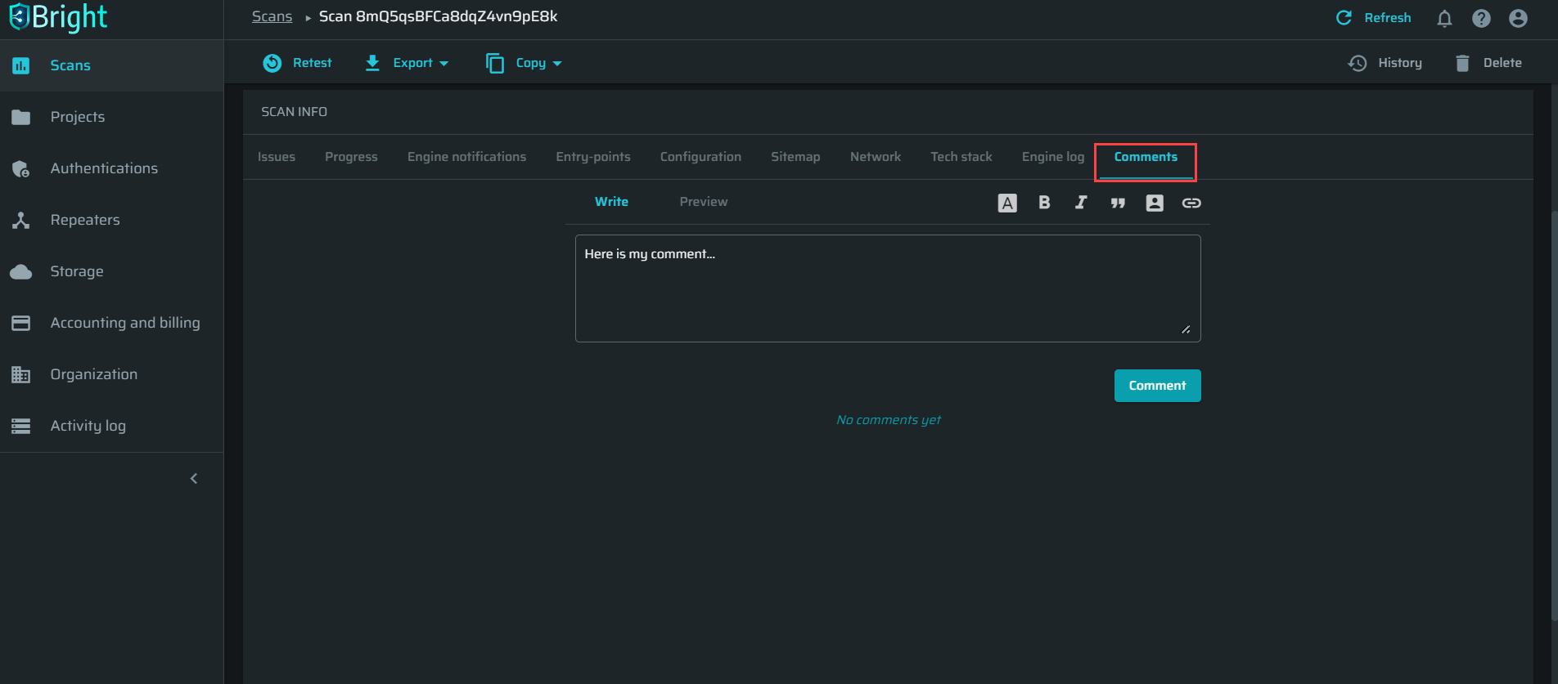Open Repeaters in the sidebar
The height and width of the screenshot is (684, 1558).
click(x=111, y=220)
